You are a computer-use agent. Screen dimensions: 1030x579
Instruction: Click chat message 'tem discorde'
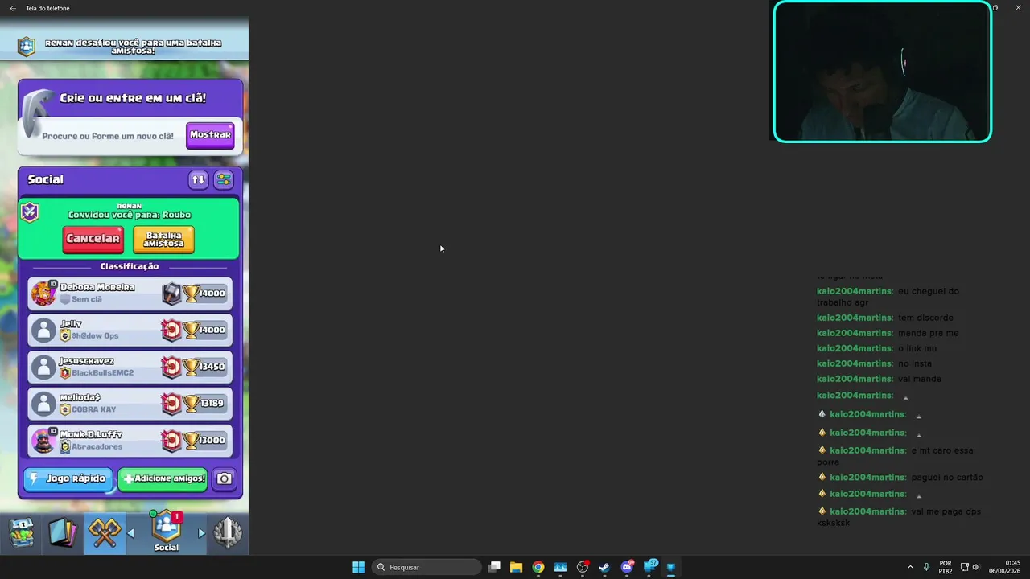click(925, 318)
